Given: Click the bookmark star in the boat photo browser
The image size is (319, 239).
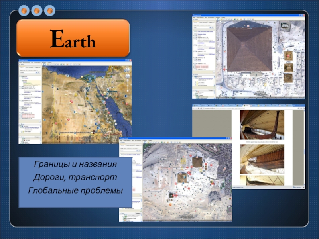Looking at the screenshot, I should pyautogui.click(x=298, y=108).
